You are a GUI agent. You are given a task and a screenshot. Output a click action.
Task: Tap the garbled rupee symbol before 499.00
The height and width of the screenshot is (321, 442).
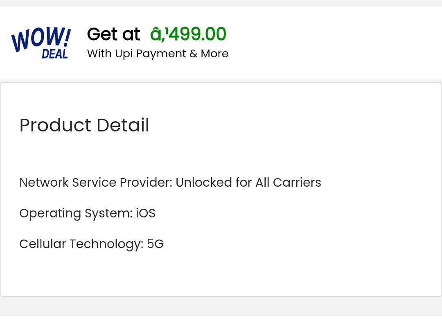point(158,34)
